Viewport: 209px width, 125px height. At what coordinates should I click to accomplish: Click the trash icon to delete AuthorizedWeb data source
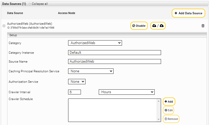[x=203, y=26]
